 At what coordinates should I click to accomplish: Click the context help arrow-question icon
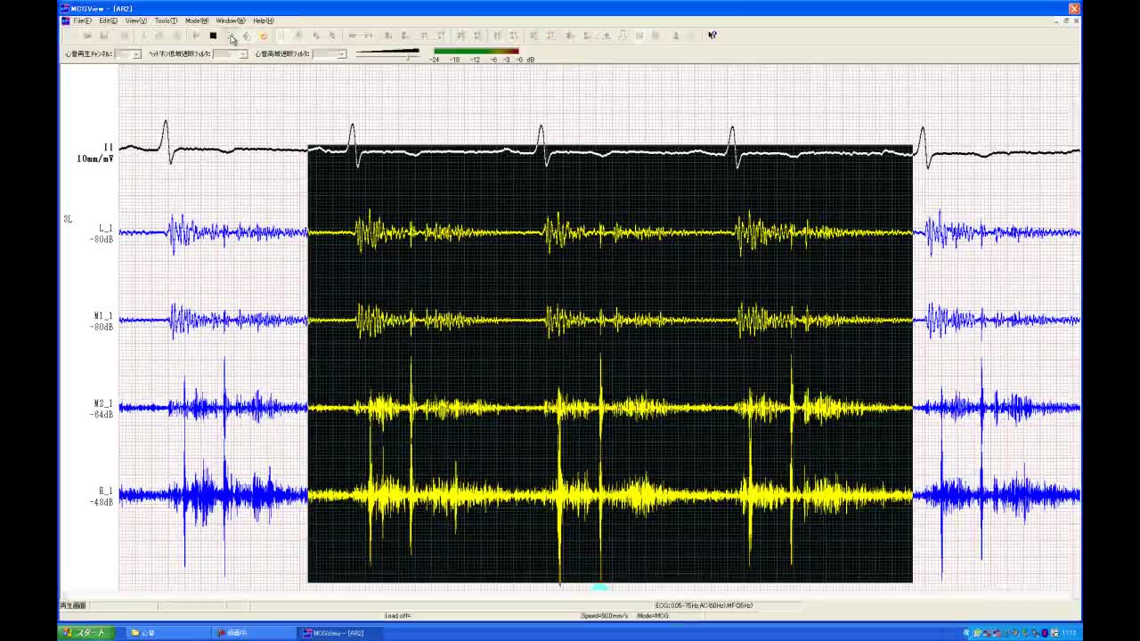[712, 36]
